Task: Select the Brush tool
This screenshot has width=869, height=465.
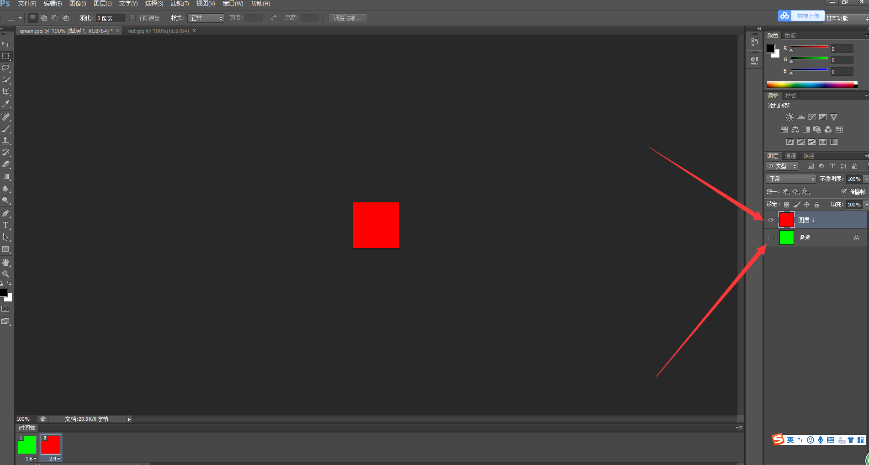Action: tap(5, 129)
